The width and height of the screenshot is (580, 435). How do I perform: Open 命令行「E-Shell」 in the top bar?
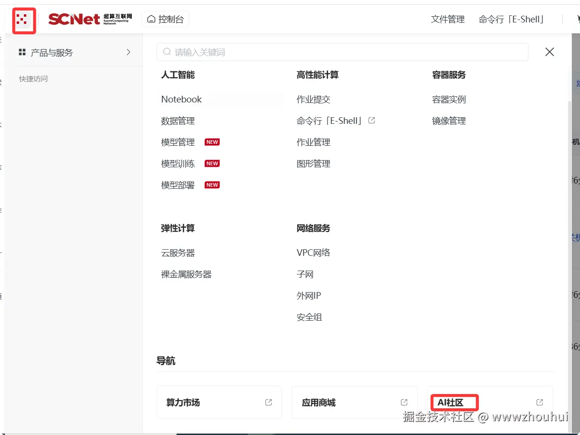tap(512, 20)
